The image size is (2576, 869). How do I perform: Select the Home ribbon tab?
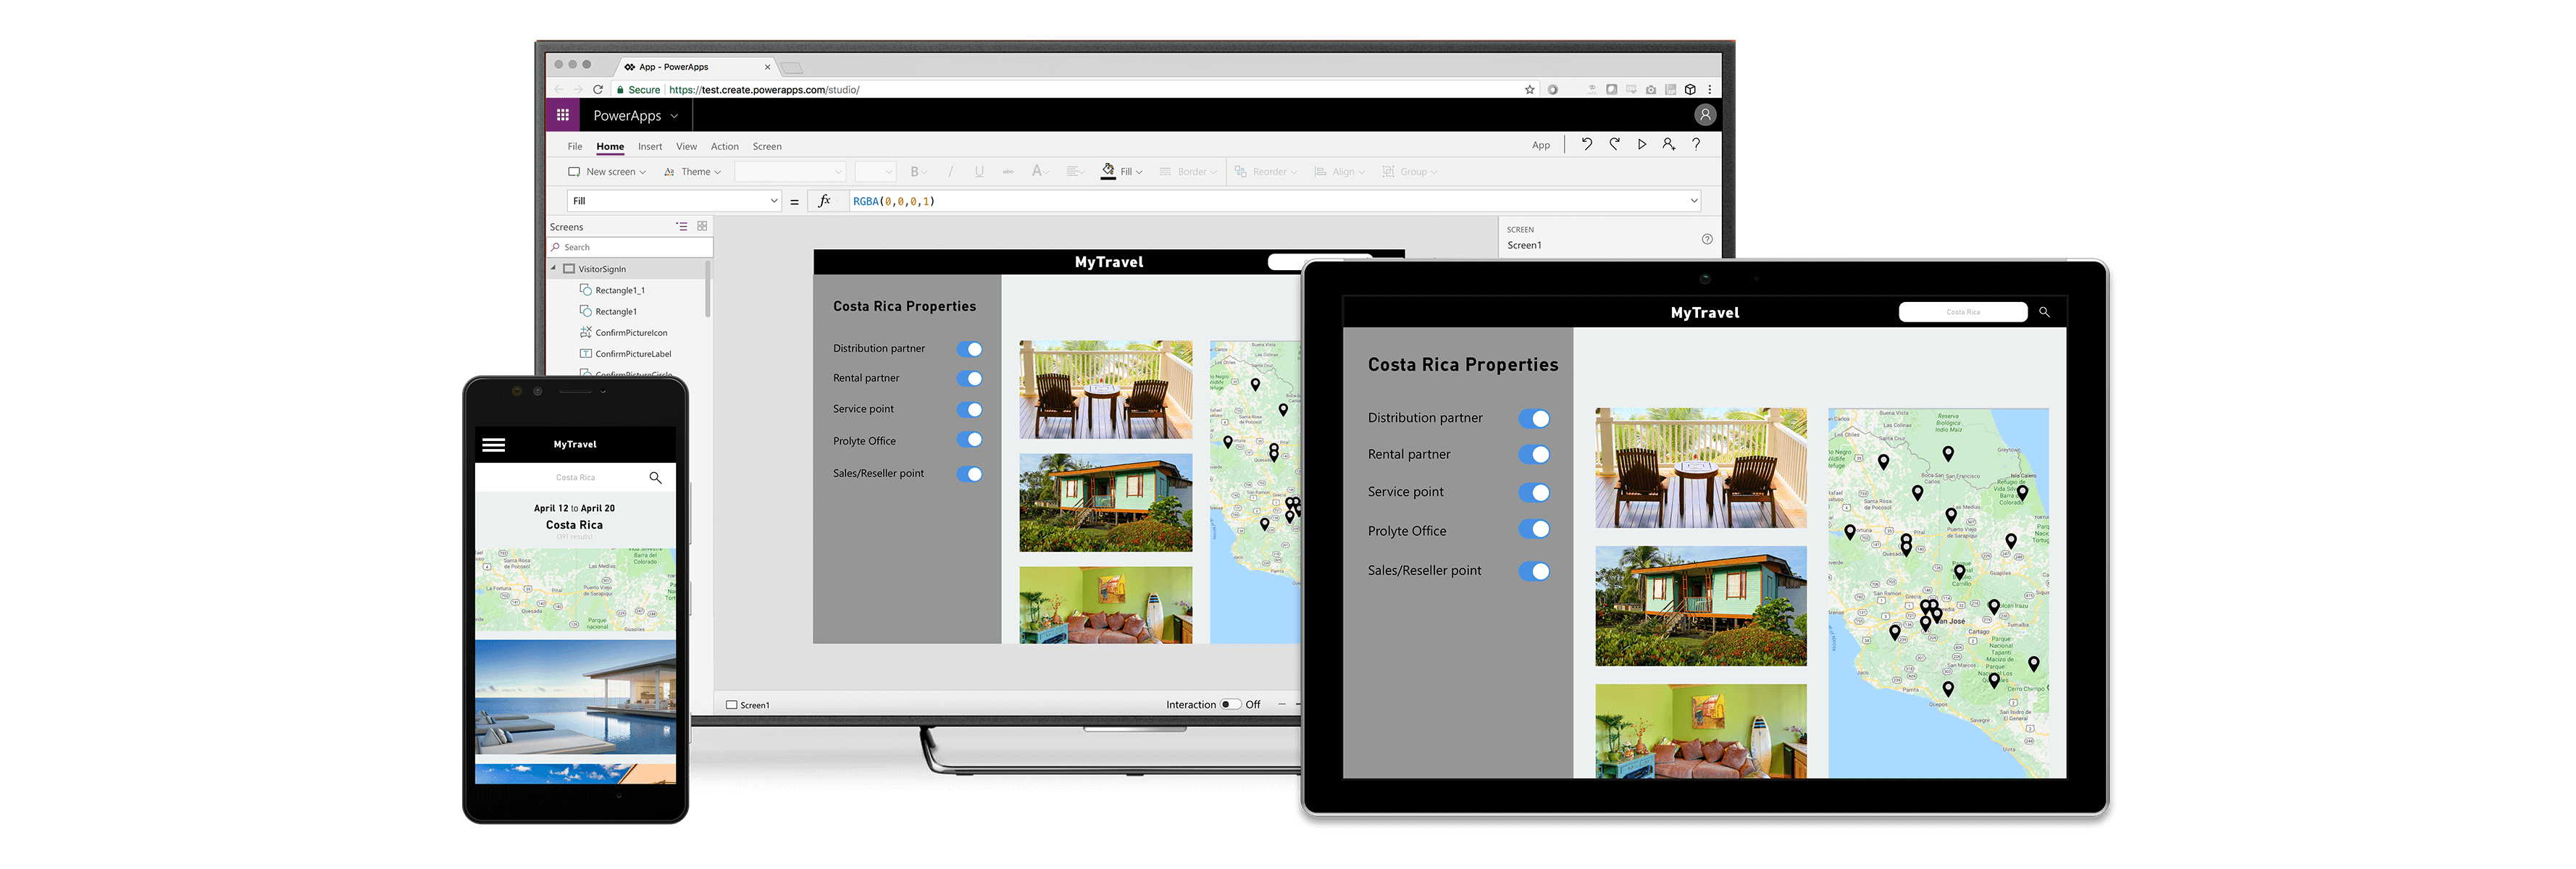tap(608, 146)
